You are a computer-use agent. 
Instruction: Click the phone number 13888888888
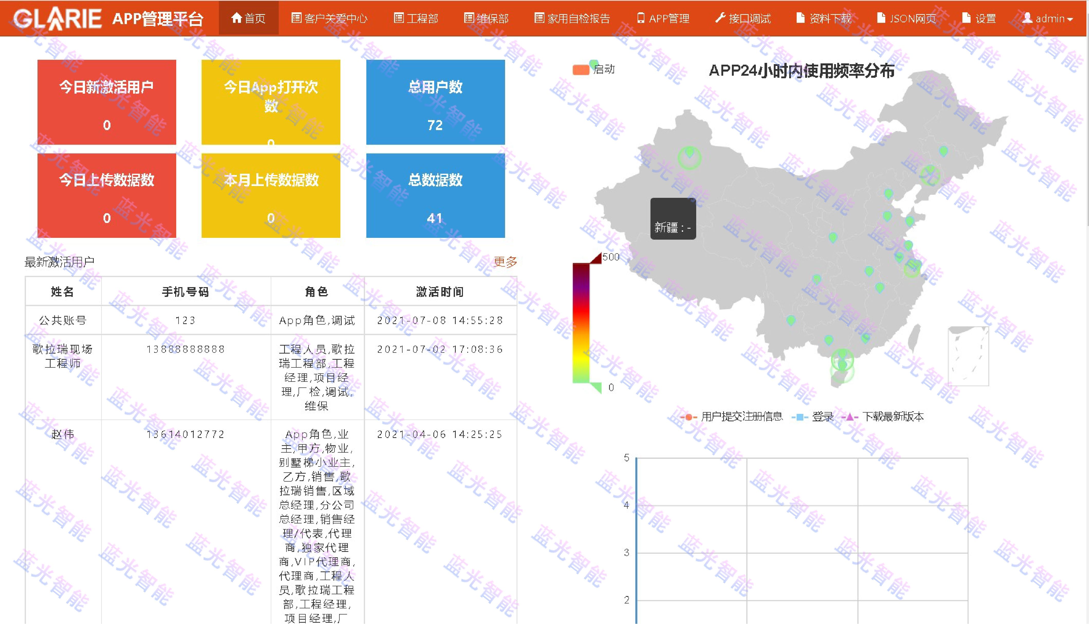click(x=186, y=349)
